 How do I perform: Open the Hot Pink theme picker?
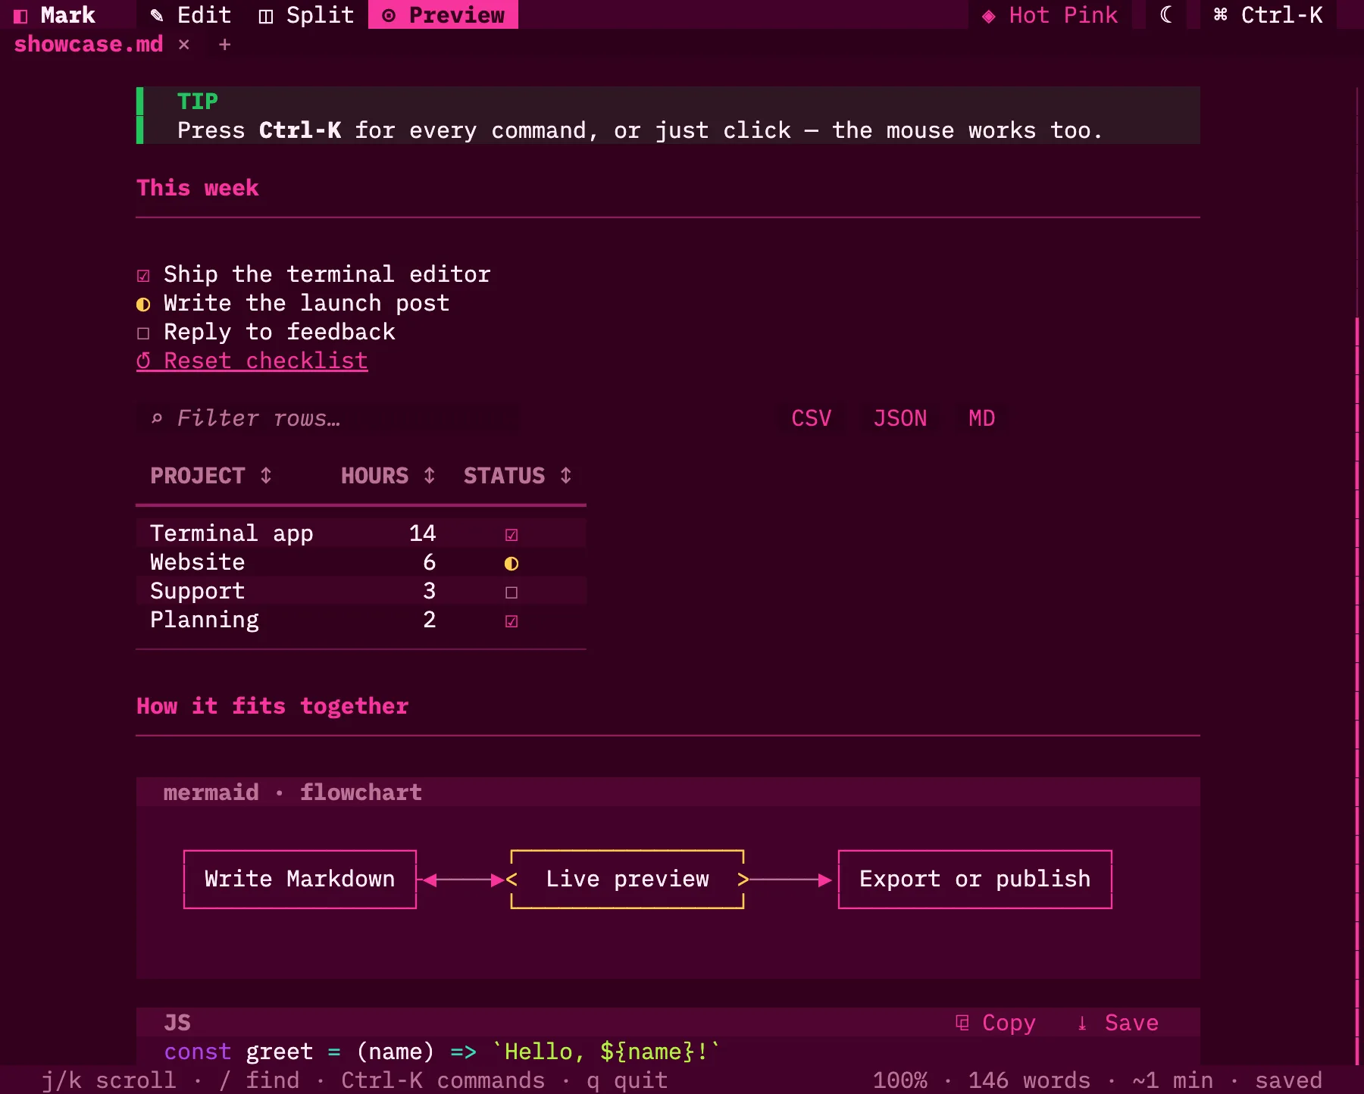pos(1050,15)
